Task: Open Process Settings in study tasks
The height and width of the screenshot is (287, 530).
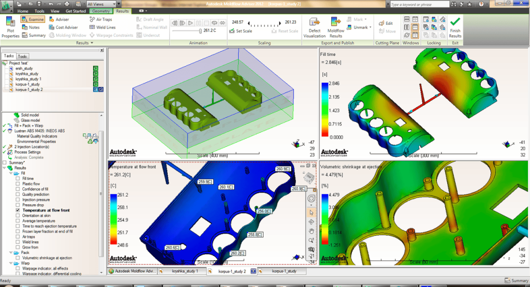Action: (27, 152)
